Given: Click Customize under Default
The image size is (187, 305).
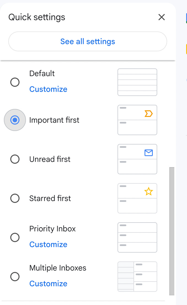Looking at the screenshot, I should pyautogui.click(x=48, y=89).
